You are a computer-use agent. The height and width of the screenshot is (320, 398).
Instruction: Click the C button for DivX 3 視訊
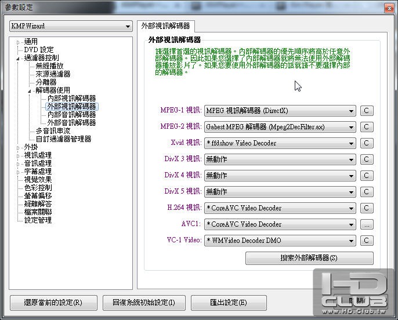click(x=367, y=159)
